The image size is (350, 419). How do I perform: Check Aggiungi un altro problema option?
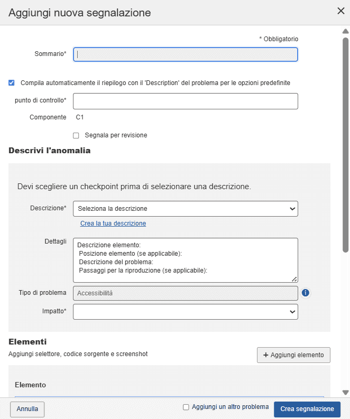[186, 407]
